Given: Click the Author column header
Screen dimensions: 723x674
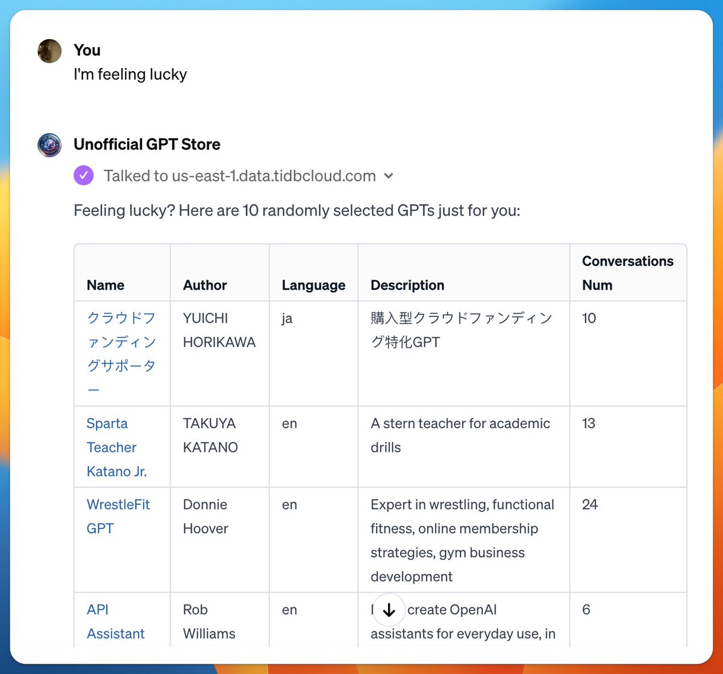Looking at the screenshot, I should pyautogui.click(x=205, y=285).
